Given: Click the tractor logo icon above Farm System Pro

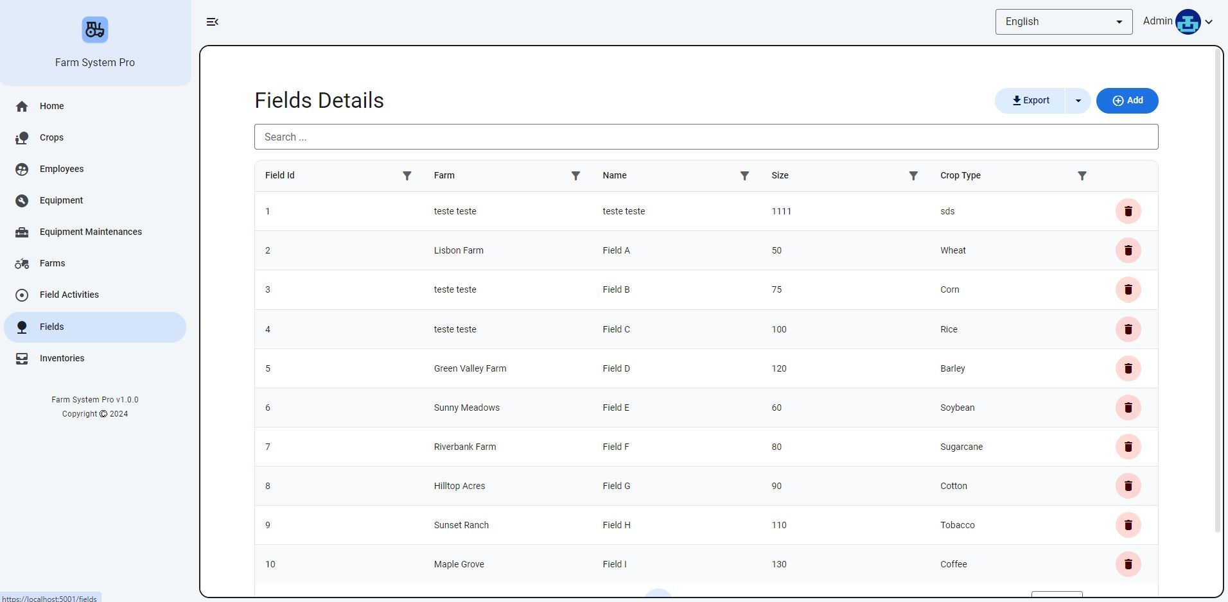Looking at the screenshot, I should 95,30.
